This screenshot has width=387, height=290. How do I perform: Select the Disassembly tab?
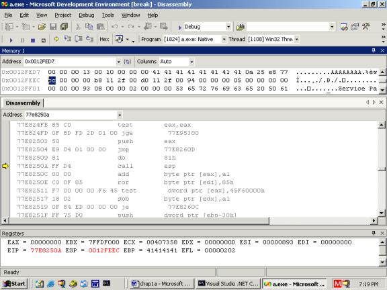click(23, 103)
